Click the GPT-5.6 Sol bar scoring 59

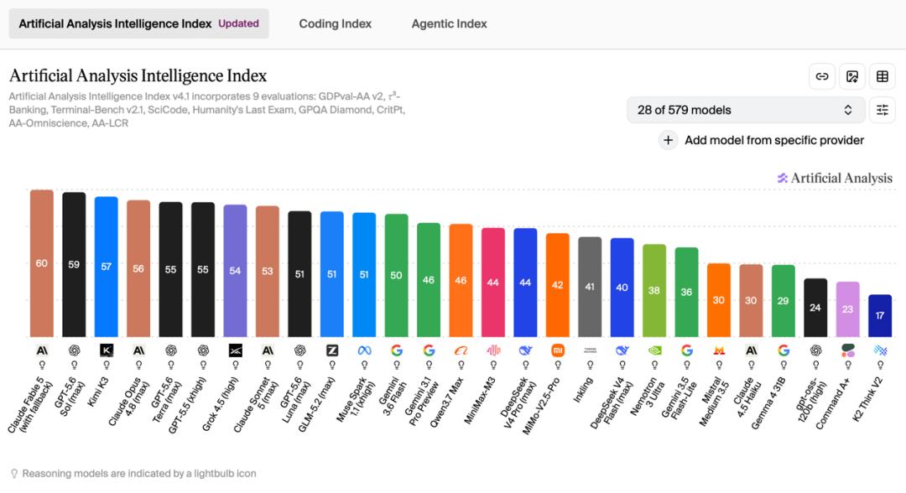[x=74, y=264]
